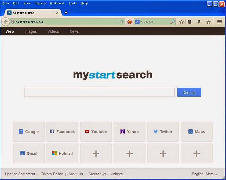
Task: Switch to the Images search tab
Action: [x=31, y=31]
